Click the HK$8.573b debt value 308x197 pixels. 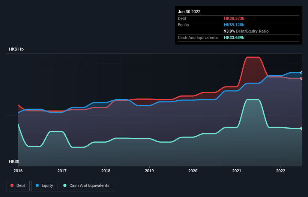234,18
